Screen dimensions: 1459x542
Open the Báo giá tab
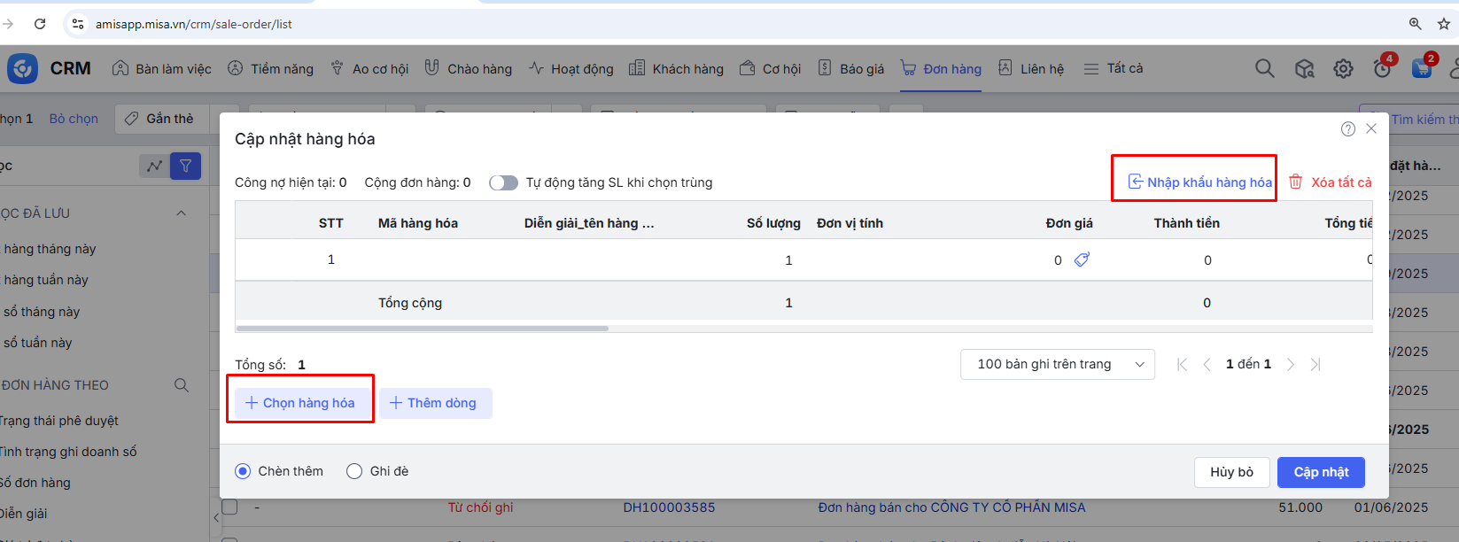pyautogui.click(x=850, y=68)
